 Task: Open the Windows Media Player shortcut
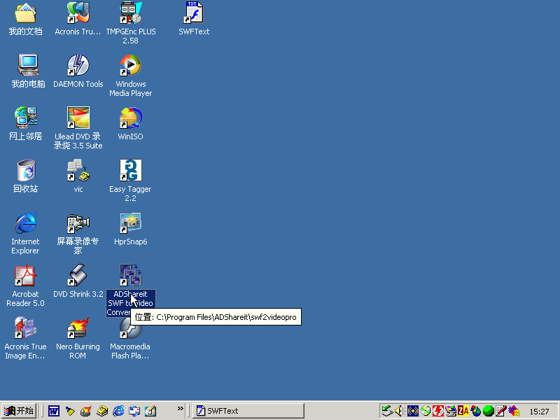pos(130,66)
